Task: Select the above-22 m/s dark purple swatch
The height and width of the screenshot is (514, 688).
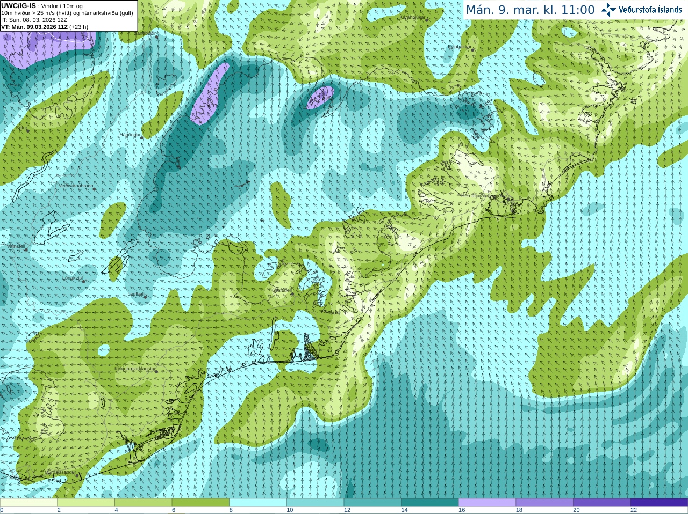Action: tap(659, 503)
